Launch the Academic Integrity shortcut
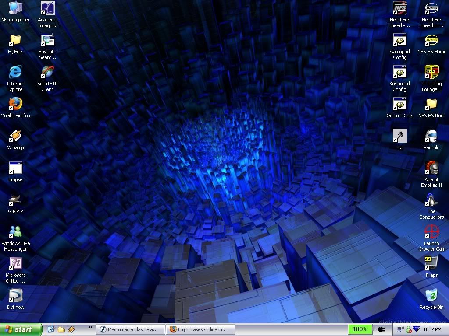This screenshot has width=449, height=336. coord(47,14)
